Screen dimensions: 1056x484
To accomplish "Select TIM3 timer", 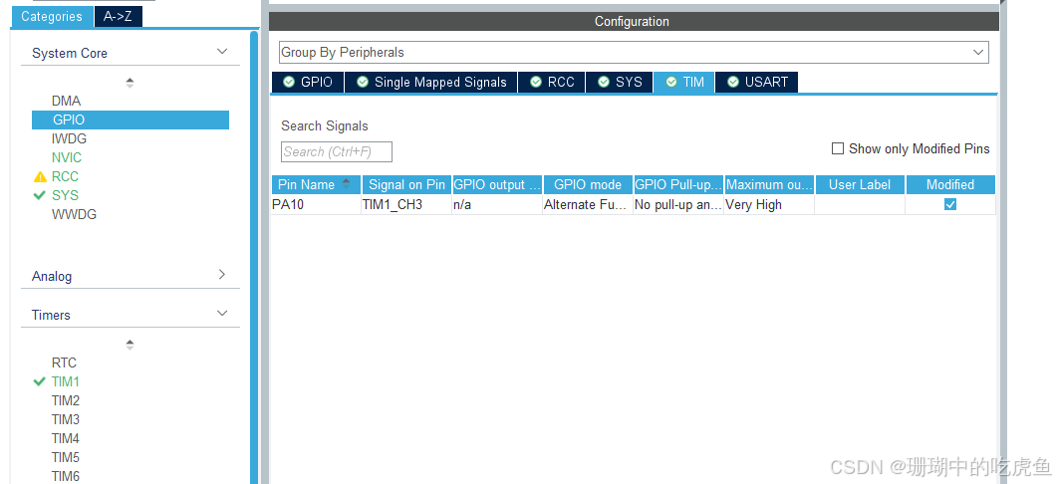I will [66, 419].
